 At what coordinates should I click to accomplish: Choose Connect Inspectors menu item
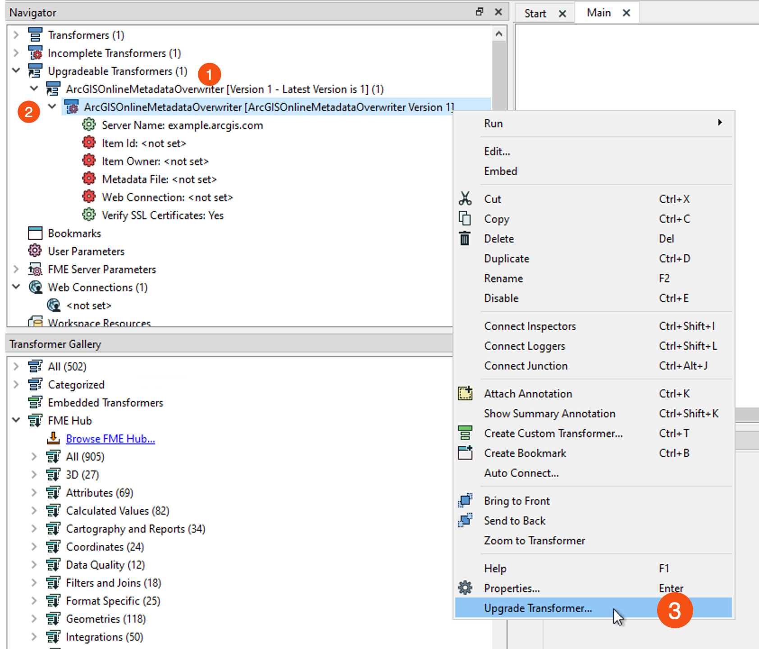(594, 326)
